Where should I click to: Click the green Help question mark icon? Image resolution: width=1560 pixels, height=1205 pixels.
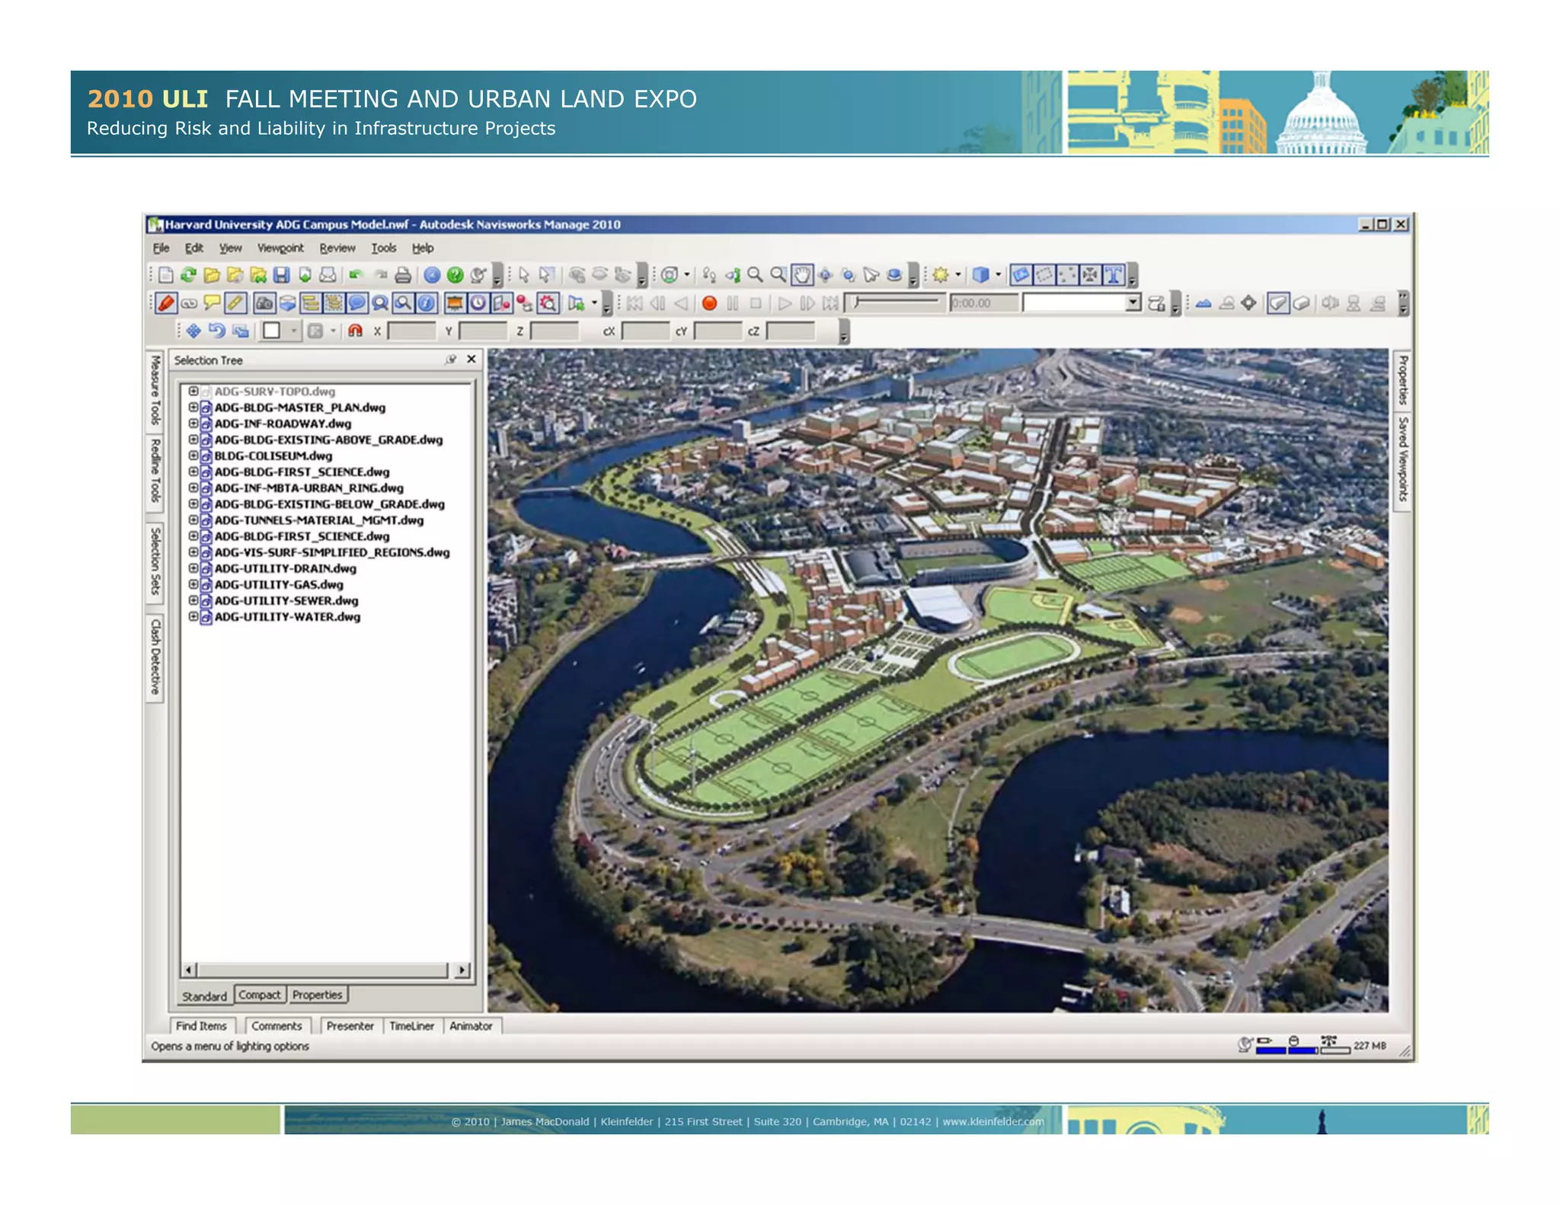[455, 275]
